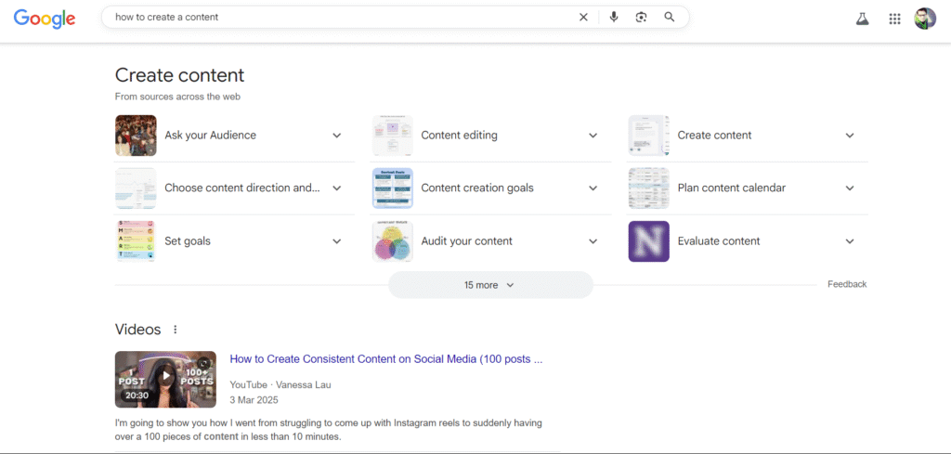Select the Content editing label

(459, 136)
